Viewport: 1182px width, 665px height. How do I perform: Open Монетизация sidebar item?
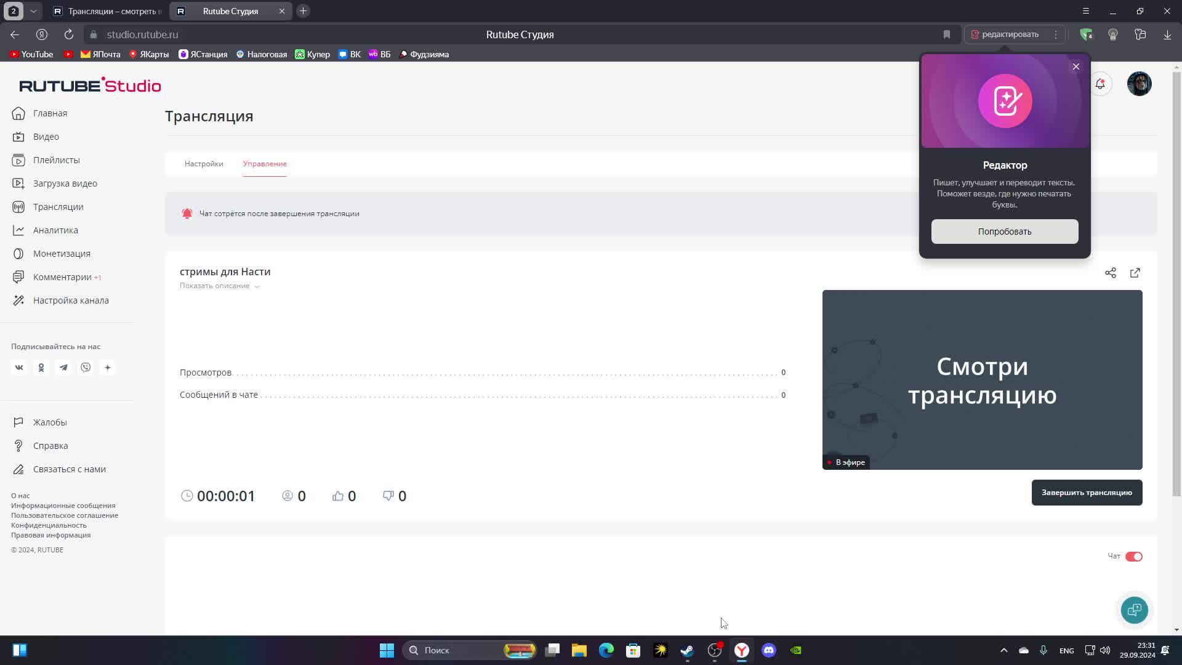pos(51,254)
